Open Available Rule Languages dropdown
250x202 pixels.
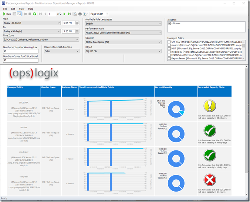(123, 24)
